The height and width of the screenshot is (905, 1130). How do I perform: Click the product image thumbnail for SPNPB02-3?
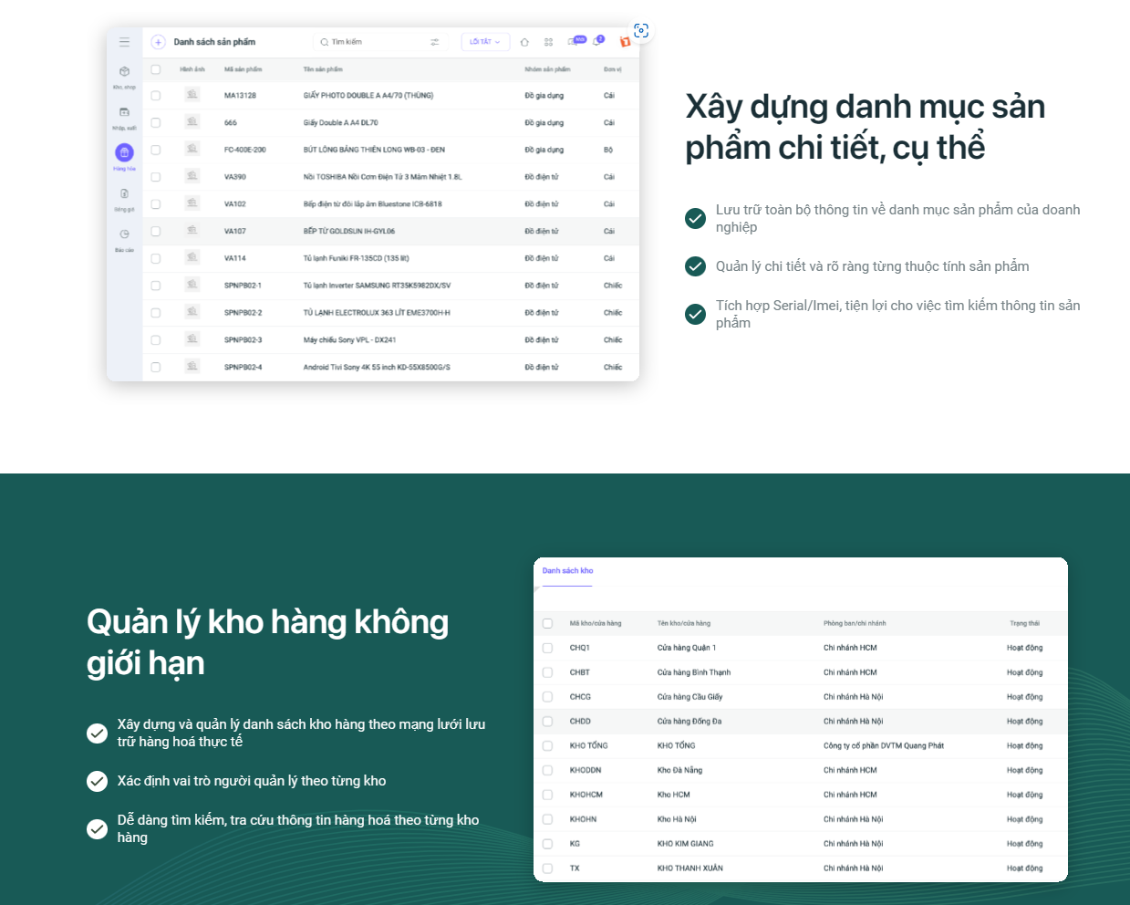pos(192,339)
